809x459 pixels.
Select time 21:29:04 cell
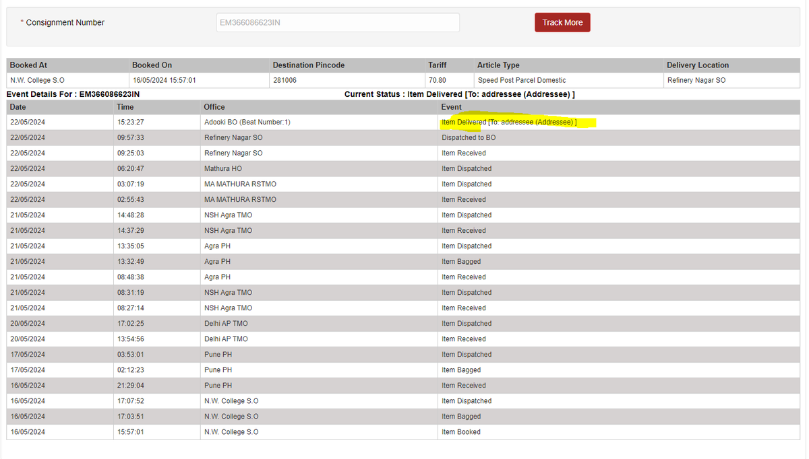pyautogui.click(x=157, y=386)
